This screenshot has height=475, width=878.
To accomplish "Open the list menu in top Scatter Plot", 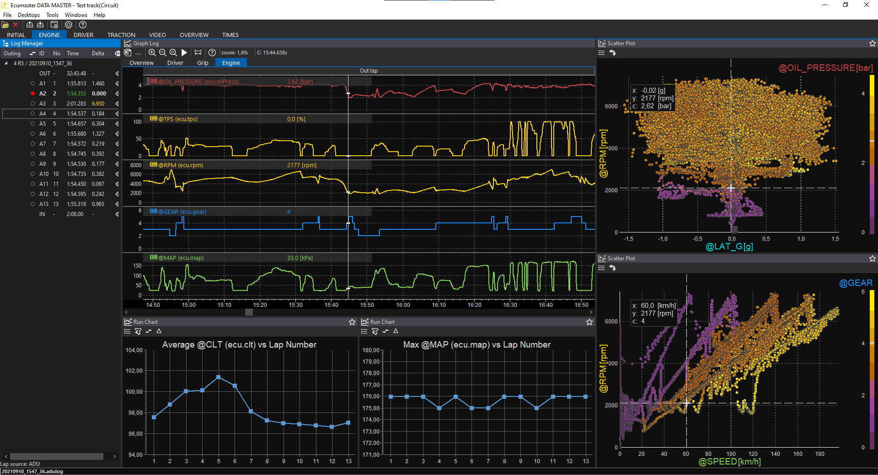I will coord(601,53).
